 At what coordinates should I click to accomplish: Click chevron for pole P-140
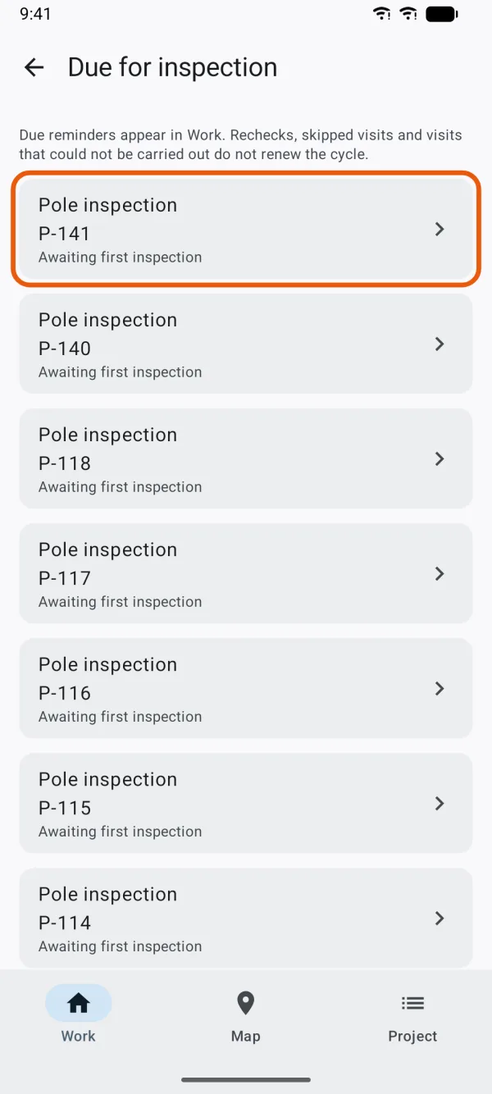click(440, 344)
